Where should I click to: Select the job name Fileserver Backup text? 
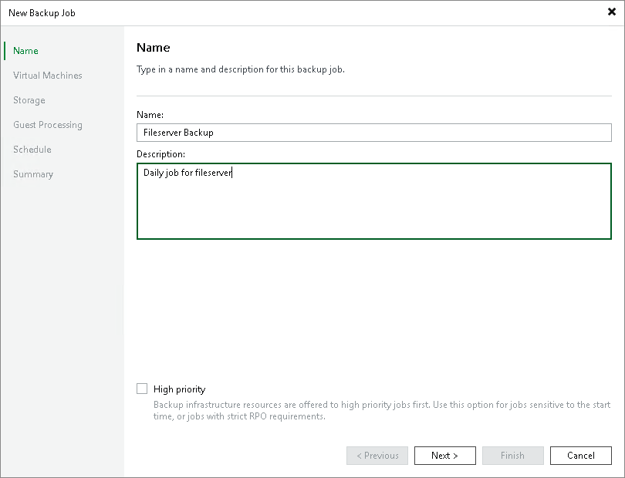[179, 132]
